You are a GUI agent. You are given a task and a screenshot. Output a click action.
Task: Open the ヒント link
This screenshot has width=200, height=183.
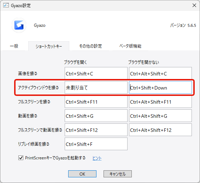pos(97,158)
